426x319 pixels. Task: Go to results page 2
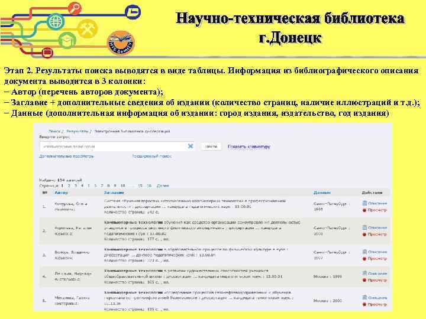click(69, 186)
